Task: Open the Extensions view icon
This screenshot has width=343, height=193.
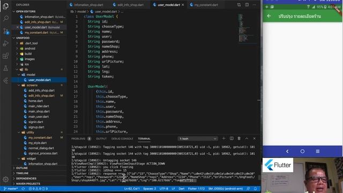Action: 6,56
